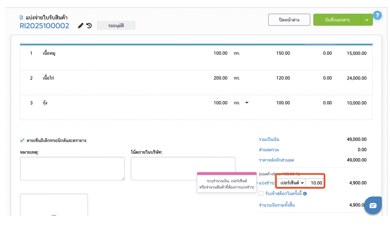Open document history clock icon
Viewport: 390px width, 226px height.
click(x=89, y=26)
